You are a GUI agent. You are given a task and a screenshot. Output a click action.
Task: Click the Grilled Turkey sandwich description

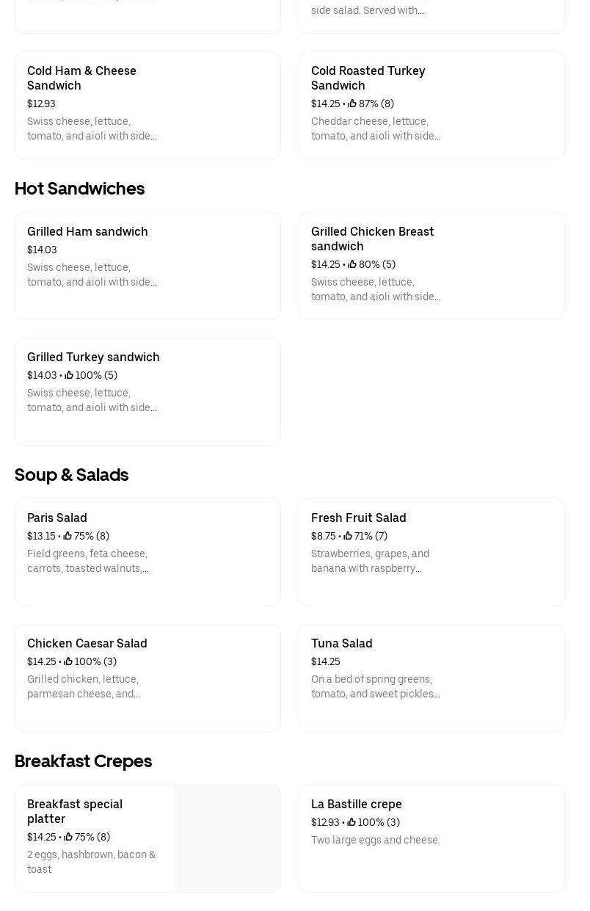coord(92,400)
